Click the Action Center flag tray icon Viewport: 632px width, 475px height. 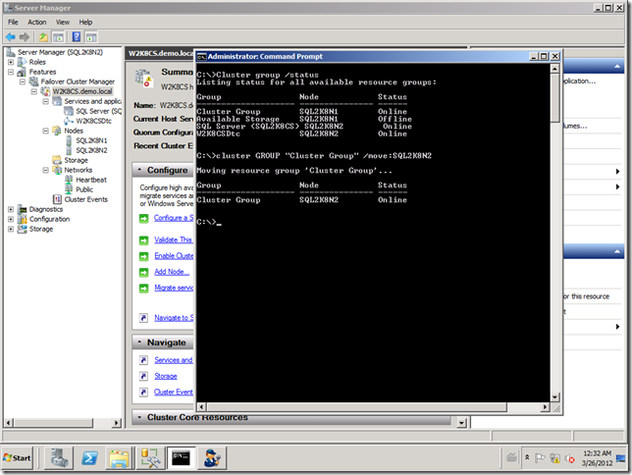[x=540, y=458]
